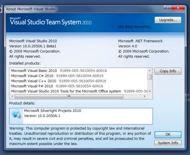Click the Visual Studio Team System 2010 logo
This screenshot has width=190, height=155.
point(51,22)
